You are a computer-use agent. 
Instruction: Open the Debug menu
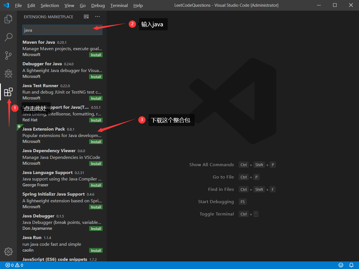tap(98, 5)
